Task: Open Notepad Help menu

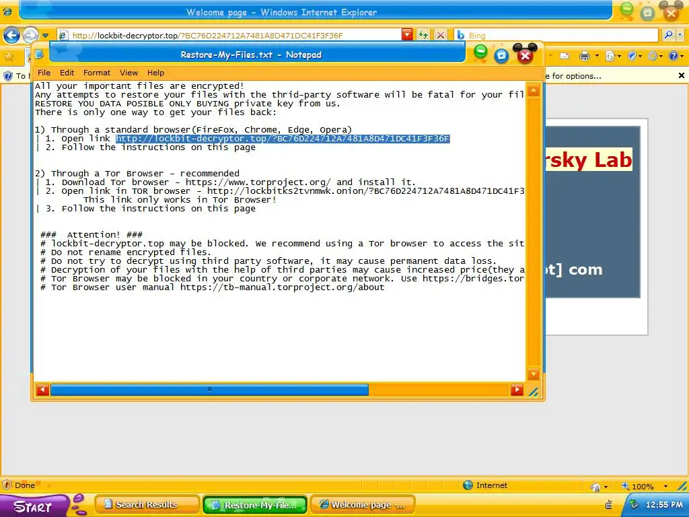Action: (x=155, y=73)
